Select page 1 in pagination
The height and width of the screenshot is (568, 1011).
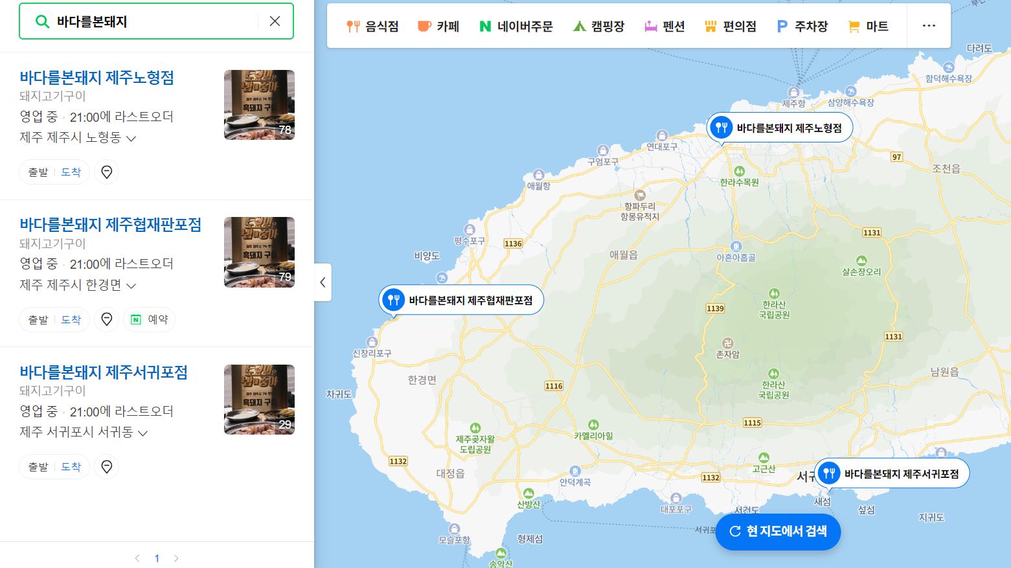[x=157, y=558]
